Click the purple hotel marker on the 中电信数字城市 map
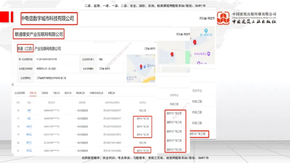 (x=209, y=54)
